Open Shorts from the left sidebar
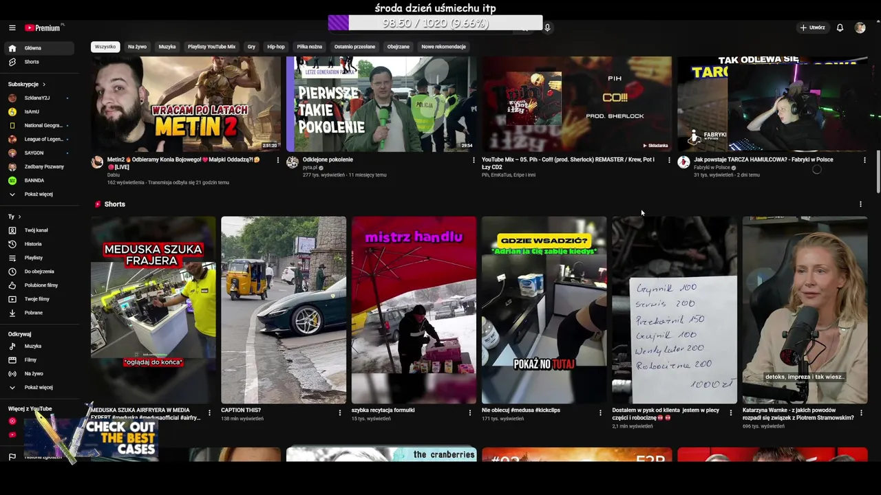 point(39,62)
